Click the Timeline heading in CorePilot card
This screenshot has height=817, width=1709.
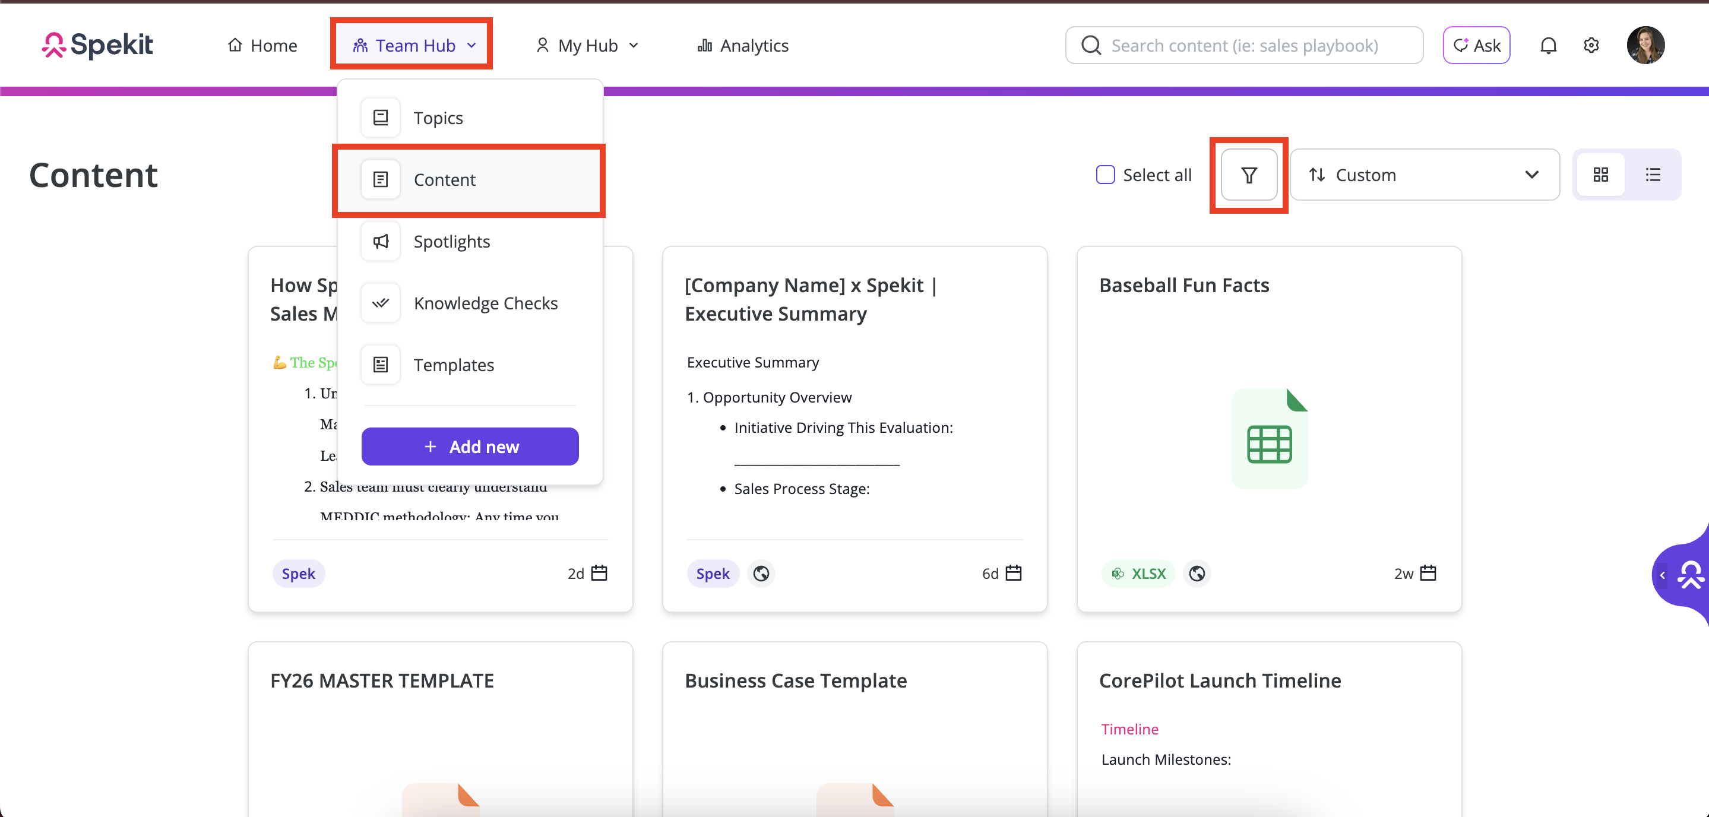1129,729
